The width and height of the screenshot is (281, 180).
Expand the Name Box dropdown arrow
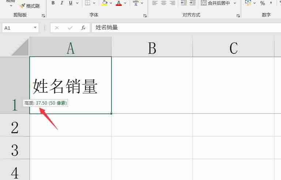[35, 28]
